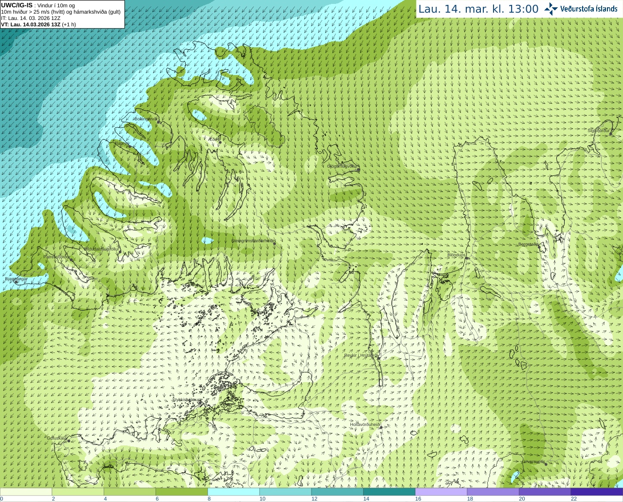Click the darkest purple 22+ legend swatch

[597, 492]
